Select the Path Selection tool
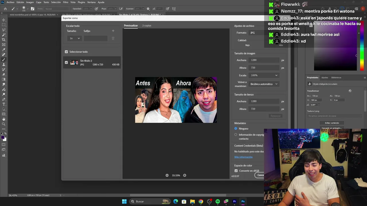 coord(4,109)
